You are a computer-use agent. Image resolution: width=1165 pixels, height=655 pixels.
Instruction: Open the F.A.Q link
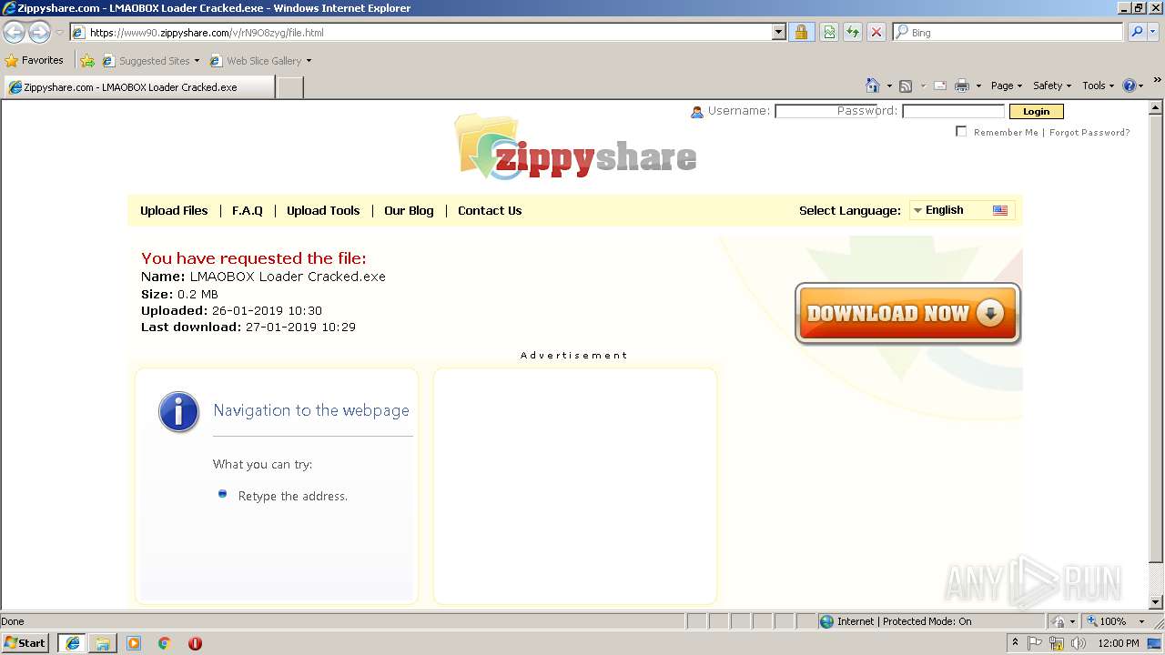[248, 210]
